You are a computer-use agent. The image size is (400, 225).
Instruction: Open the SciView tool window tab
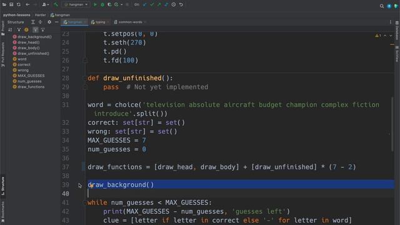[x=397, y=54]
